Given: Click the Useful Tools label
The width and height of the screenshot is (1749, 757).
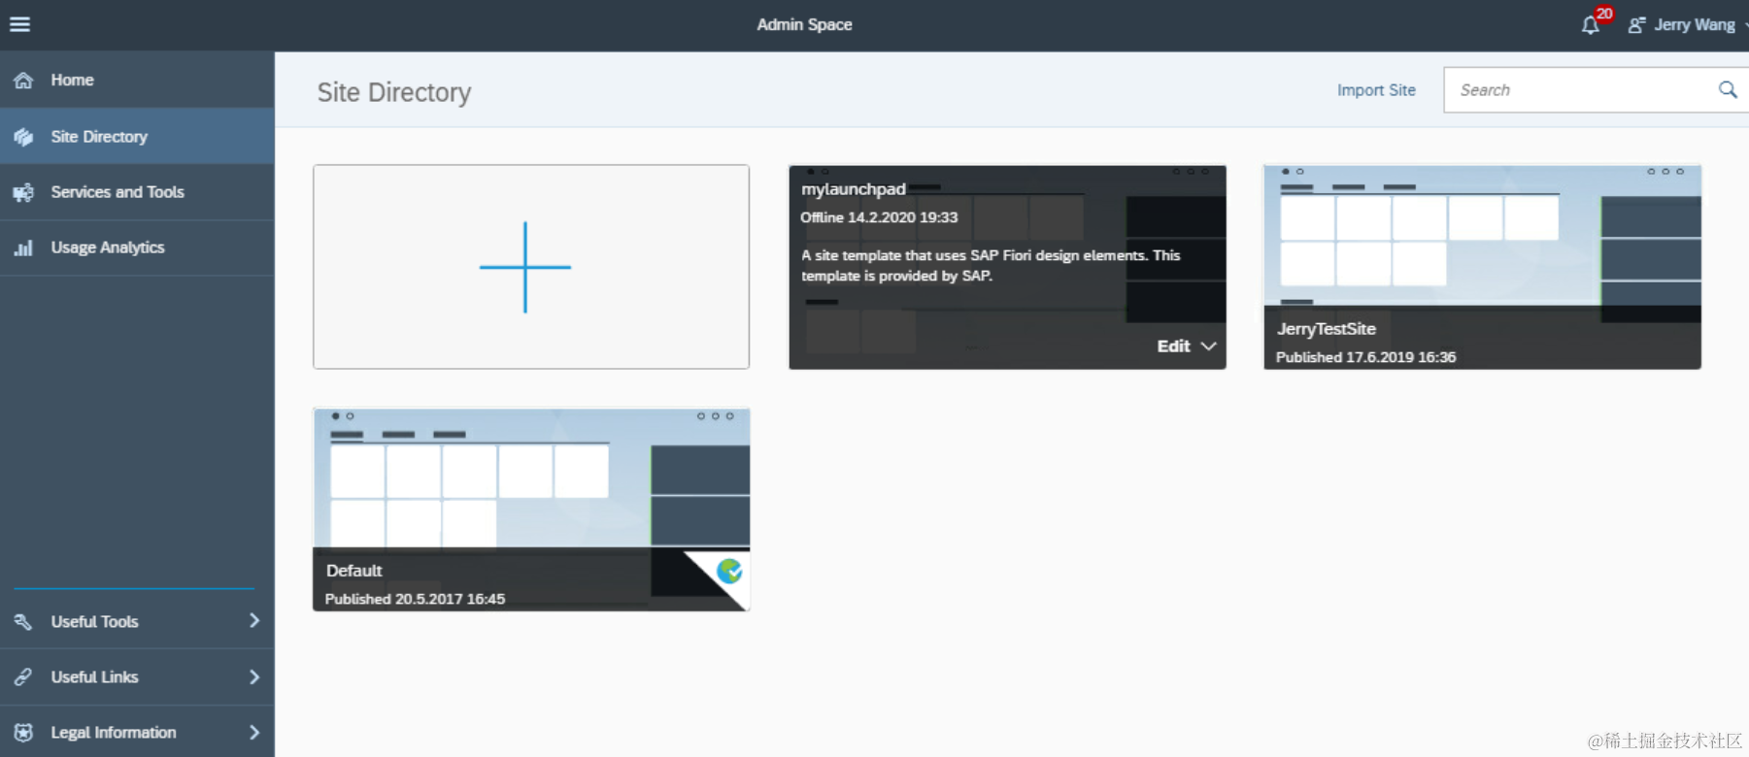Looking at the screenshot, I should pos(94,622).
